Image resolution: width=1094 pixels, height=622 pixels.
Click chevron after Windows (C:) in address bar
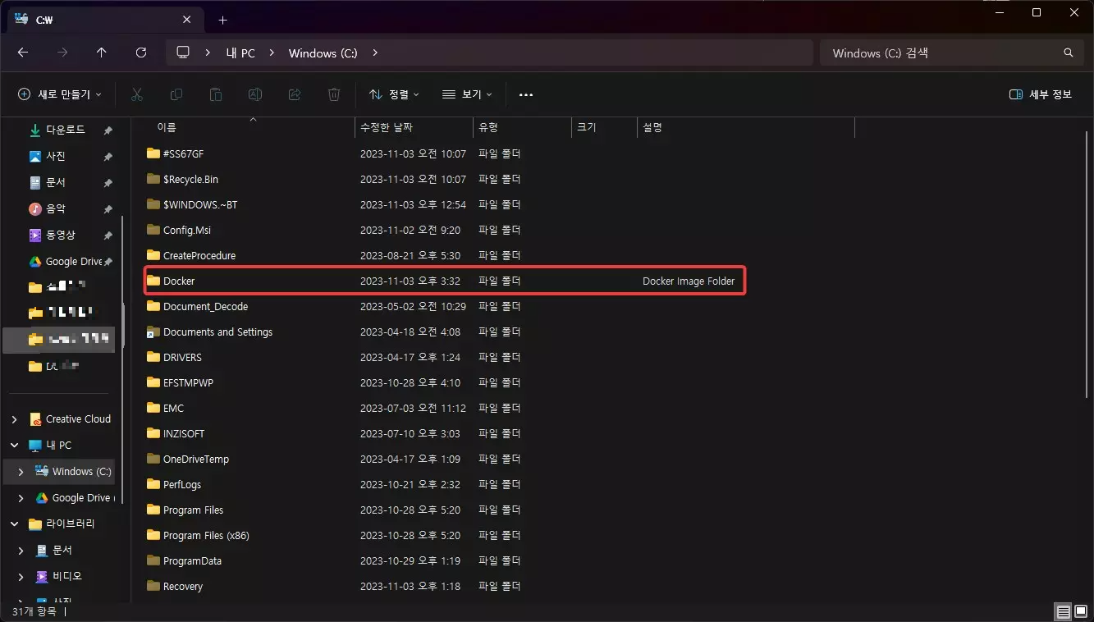[375, 53]
